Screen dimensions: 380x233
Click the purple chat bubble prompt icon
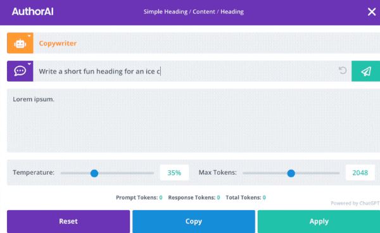(x=20, y=71)
